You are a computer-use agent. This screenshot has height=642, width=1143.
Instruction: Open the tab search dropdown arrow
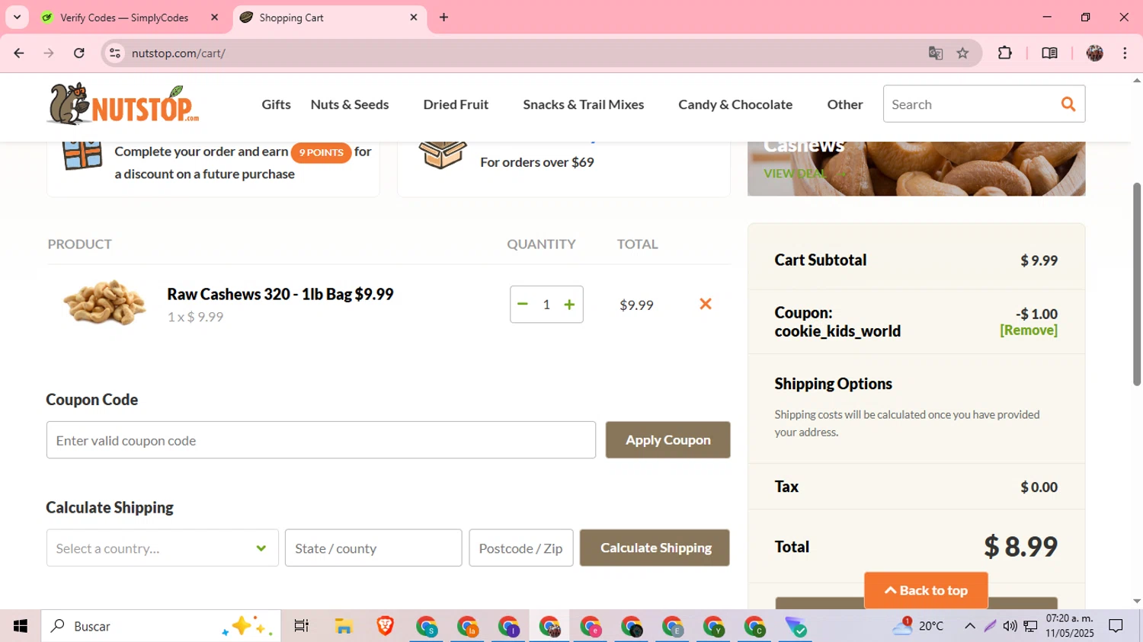click(x=17, y=17)
